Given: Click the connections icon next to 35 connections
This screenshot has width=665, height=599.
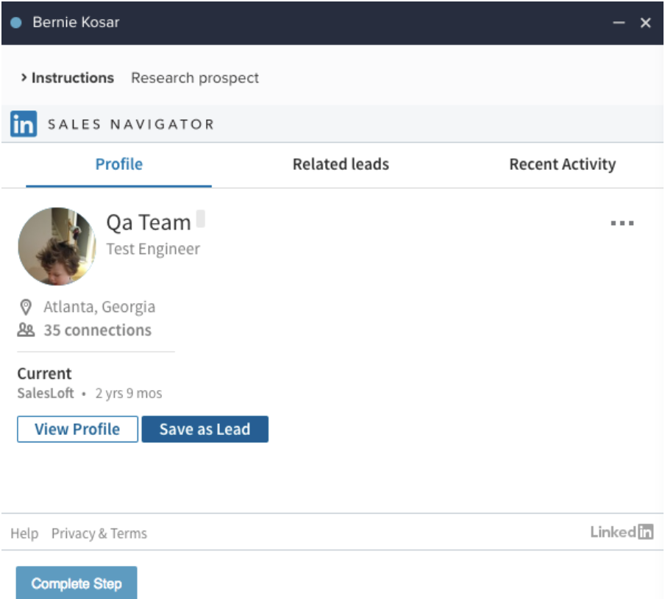Looking at the screenshot, I should [x=24, y=330].
